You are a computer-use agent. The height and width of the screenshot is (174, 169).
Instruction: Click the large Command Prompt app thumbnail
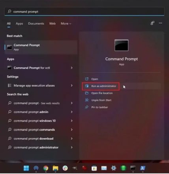click(121, 45)
